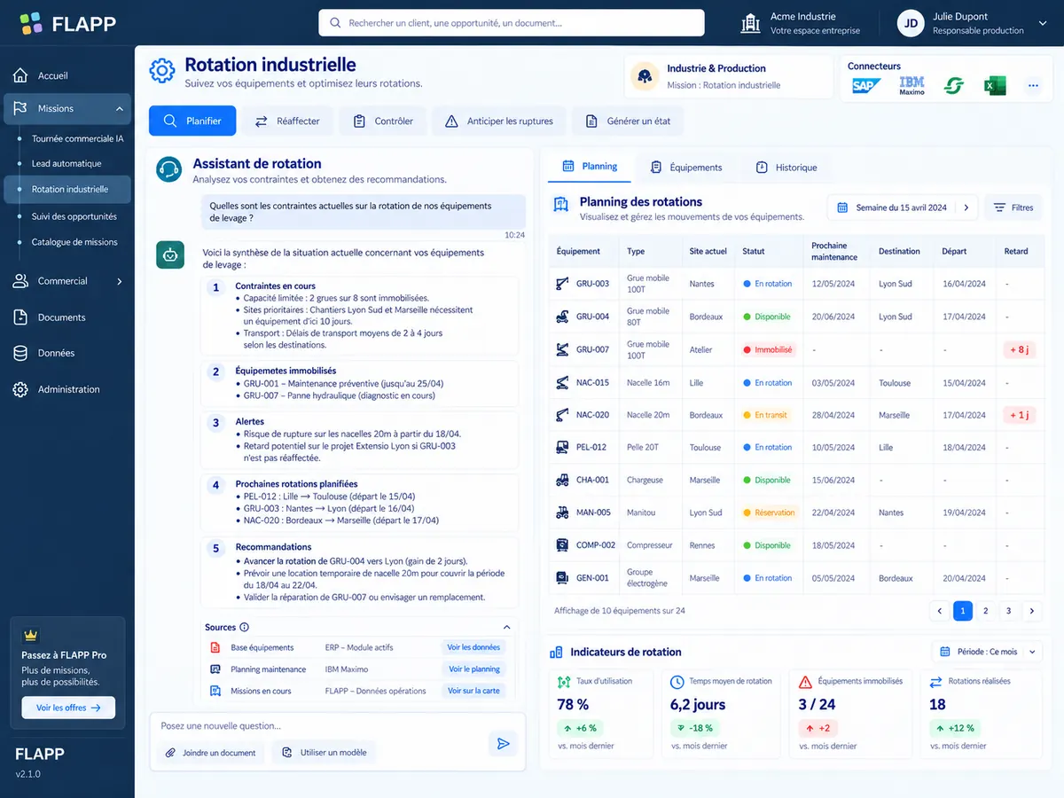Click the Réaffecter button
Viewport: 1064px width, 798px height.
tap(287, 121)
